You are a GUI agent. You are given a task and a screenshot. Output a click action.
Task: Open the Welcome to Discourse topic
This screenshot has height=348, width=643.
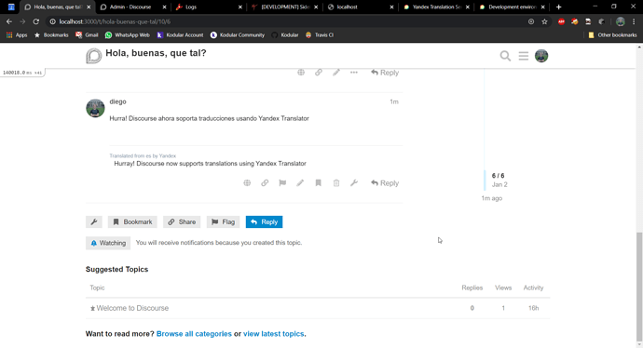click(x=132, y=308)
